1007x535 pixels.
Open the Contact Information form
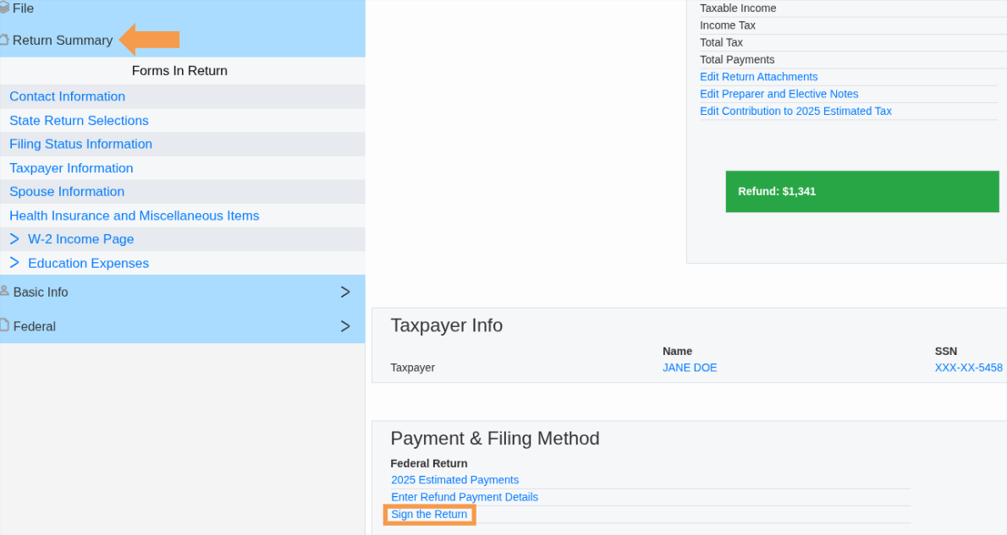point(67,96)
